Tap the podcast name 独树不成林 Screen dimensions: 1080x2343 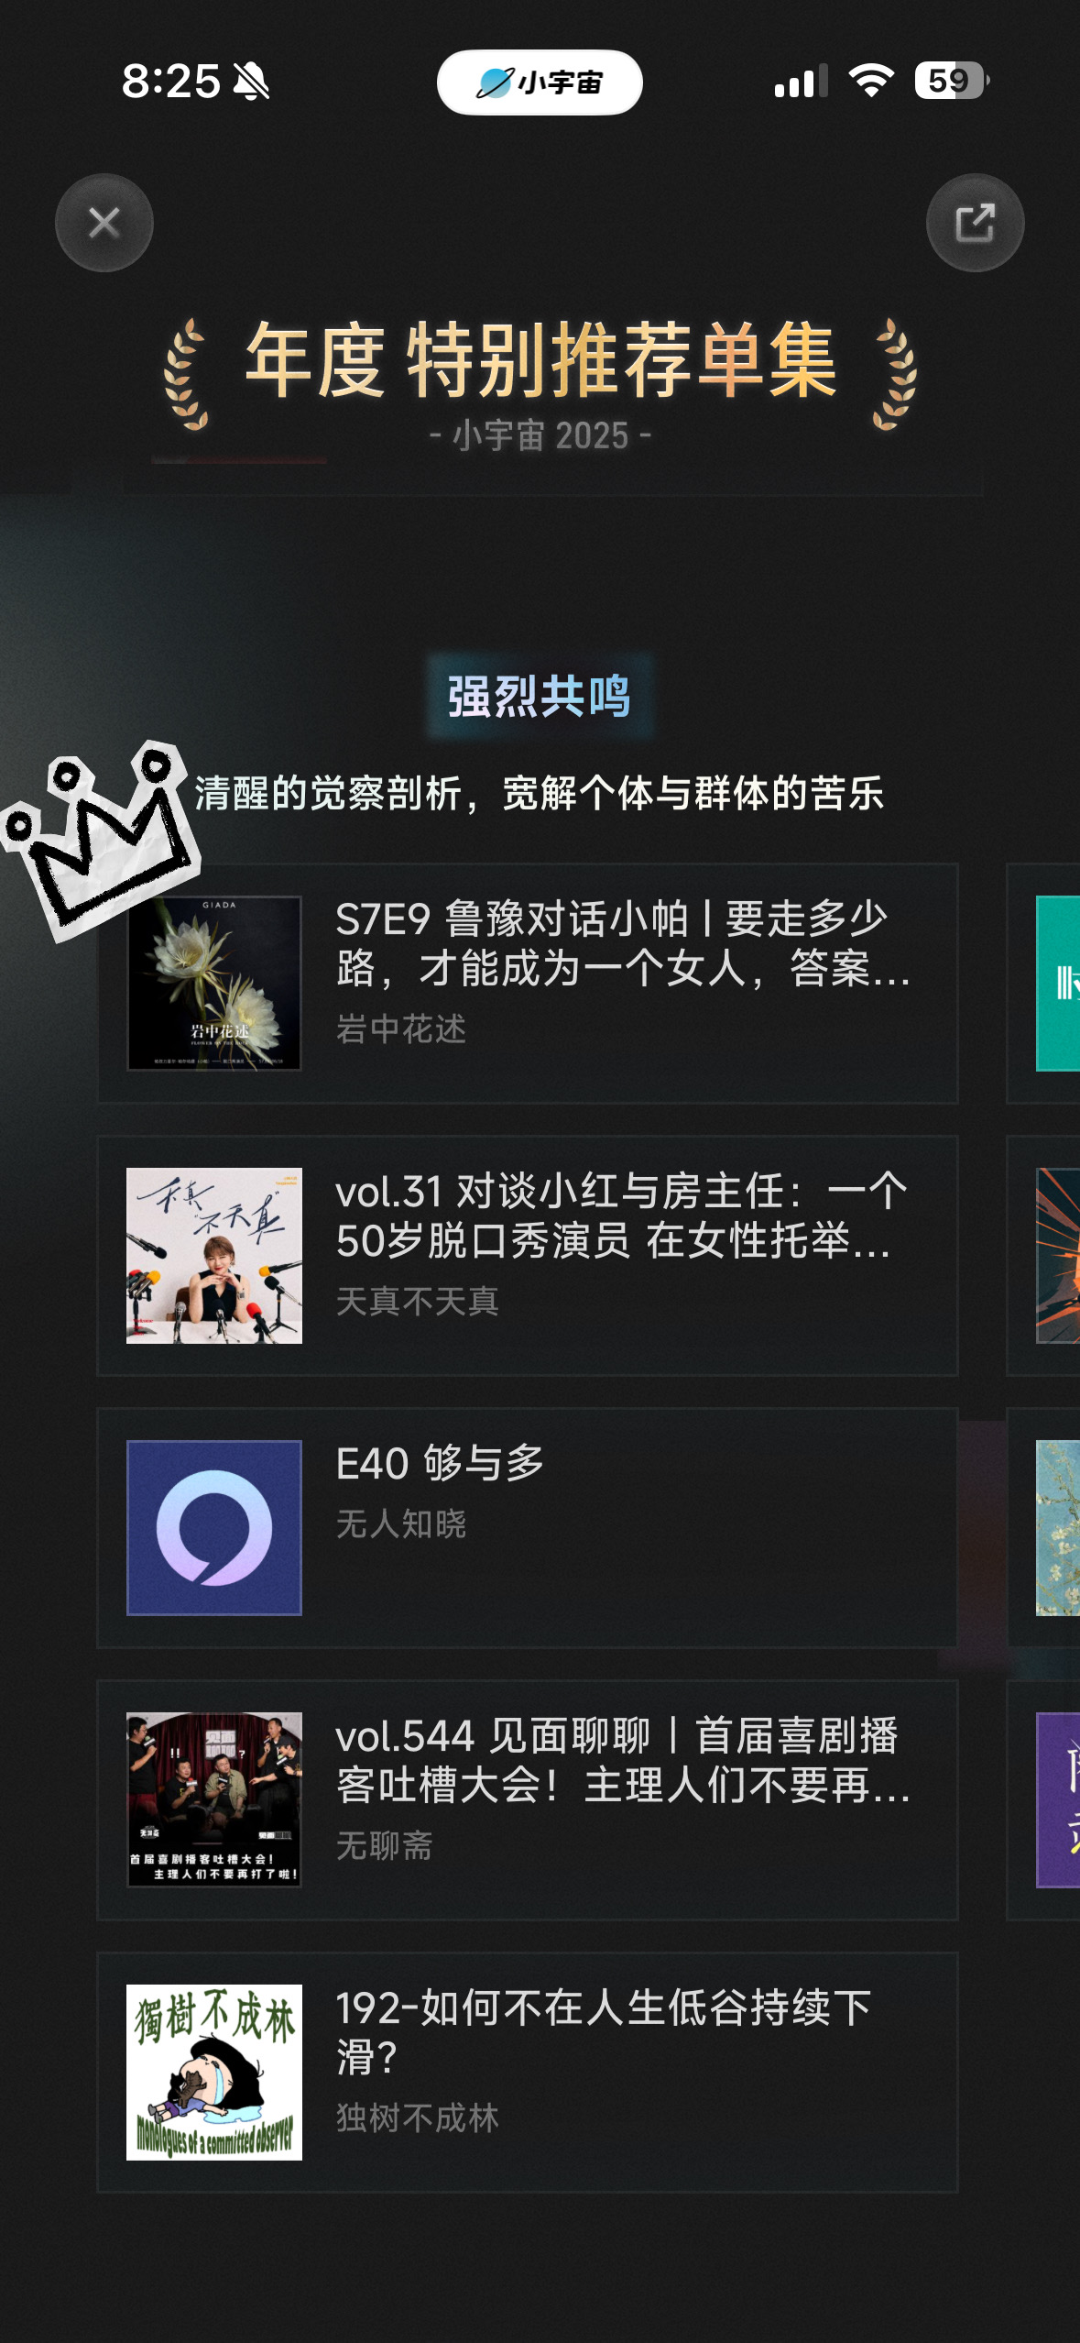pyautogui.click(x=418, y=2118)
